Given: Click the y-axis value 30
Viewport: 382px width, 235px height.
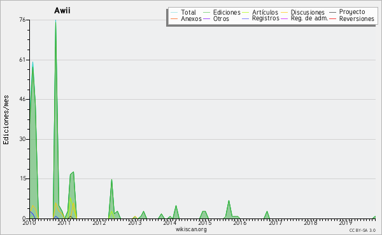Looking at the screenshot, I should (22, 139).
